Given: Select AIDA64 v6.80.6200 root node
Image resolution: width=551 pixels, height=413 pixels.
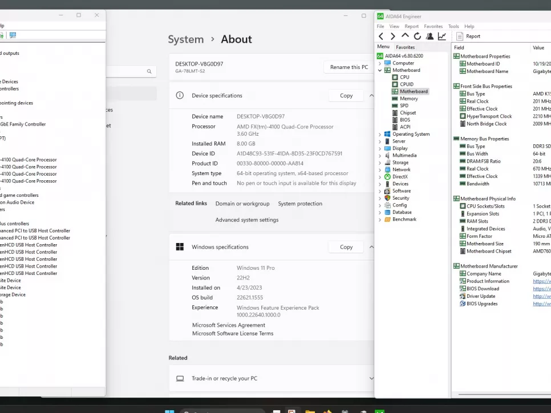Looking at the screenshot, I should (x=404, y=56).
